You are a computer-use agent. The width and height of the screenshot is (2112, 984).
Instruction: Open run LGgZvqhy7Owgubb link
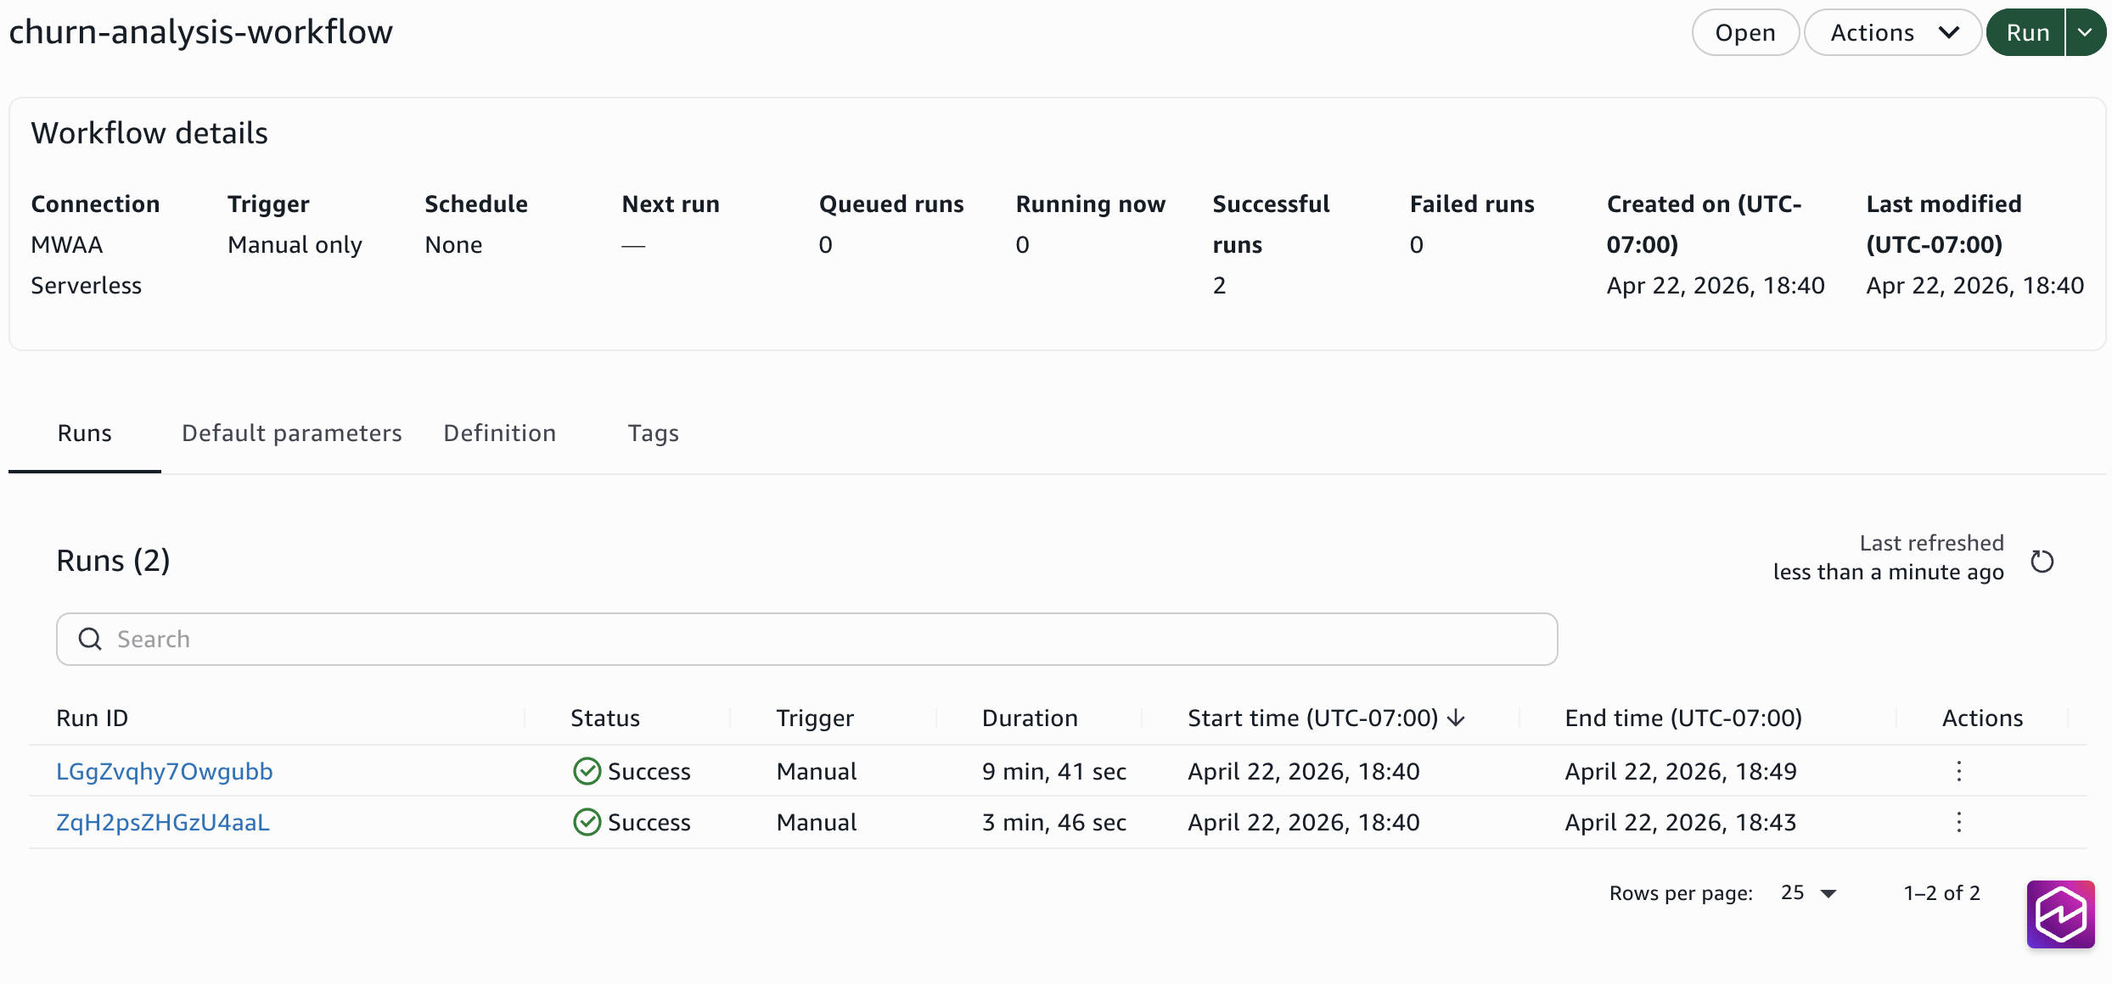(165, 771)
